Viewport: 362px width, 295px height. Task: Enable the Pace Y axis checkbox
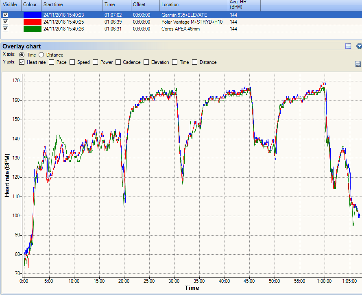point(52,62)
